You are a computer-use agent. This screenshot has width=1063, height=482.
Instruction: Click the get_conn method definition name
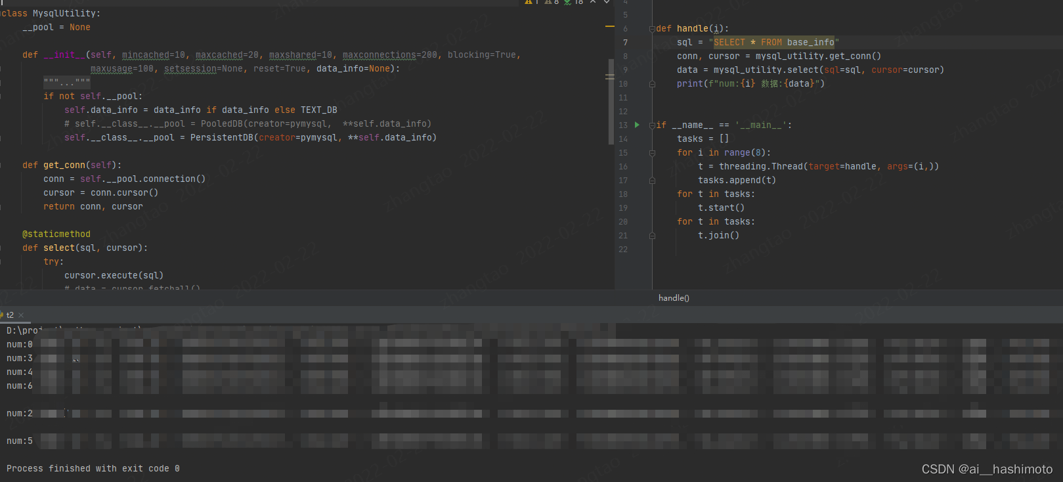click(64, 165)
